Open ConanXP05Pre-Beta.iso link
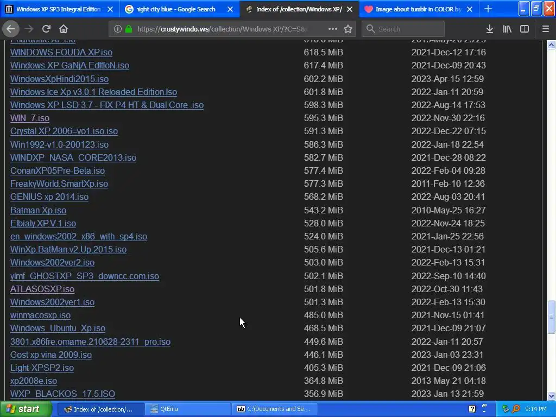 click(58, 171)
